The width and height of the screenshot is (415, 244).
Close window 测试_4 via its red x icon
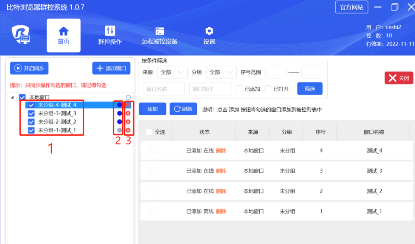128,104
